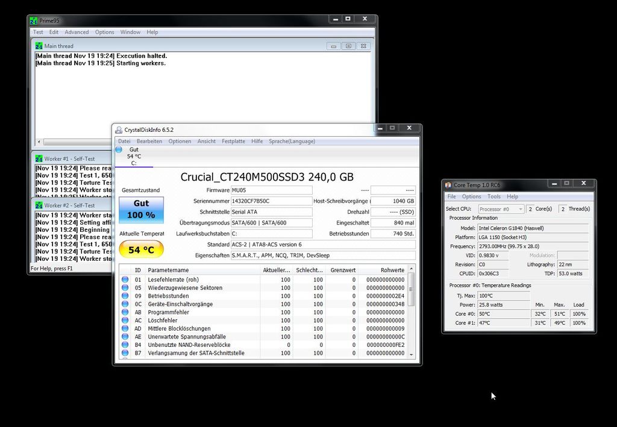The image size is (617, 427).
Task: Open the Advanced menu in Prime95
Action: click(77, 33)
